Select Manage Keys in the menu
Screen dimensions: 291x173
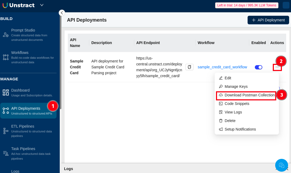pos(247,86)
